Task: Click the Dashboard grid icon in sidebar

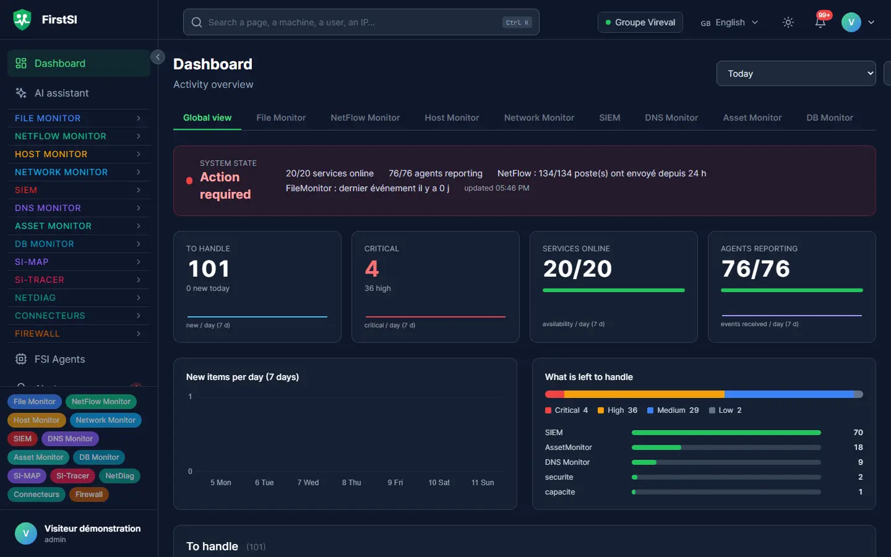Action: (21, 63)
